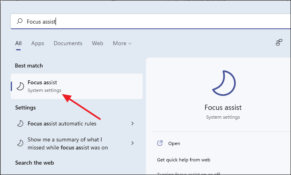Switch to the Documents tab
This screenshot has height=175, width=291.
pos(68,43)
